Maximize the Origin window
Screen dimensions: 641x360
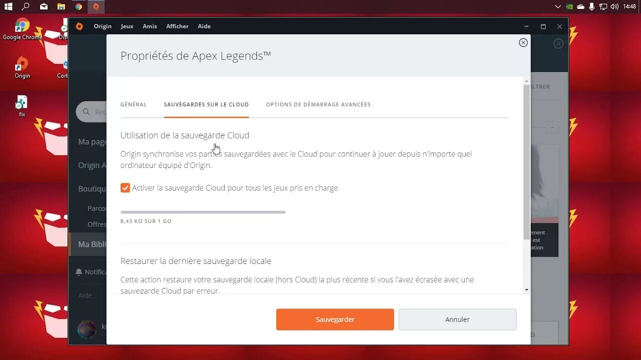[543, 26]
